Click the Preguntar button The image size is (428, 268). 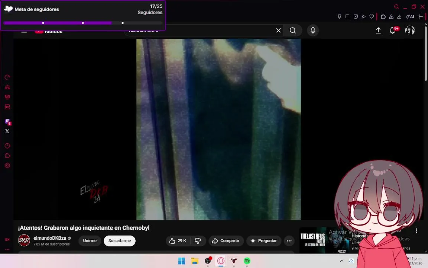coord(264,241)
